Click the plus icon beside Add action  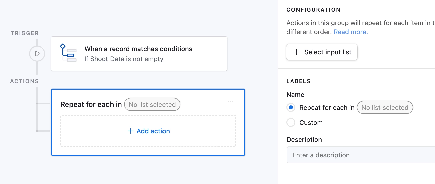(130, 131)
